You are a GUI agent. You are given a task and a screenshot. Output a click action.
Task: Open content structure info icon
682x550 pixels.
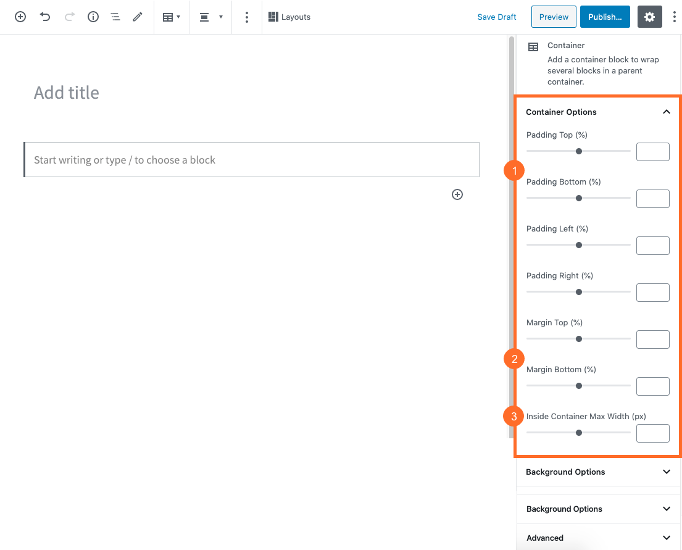[x=93, y=17]
